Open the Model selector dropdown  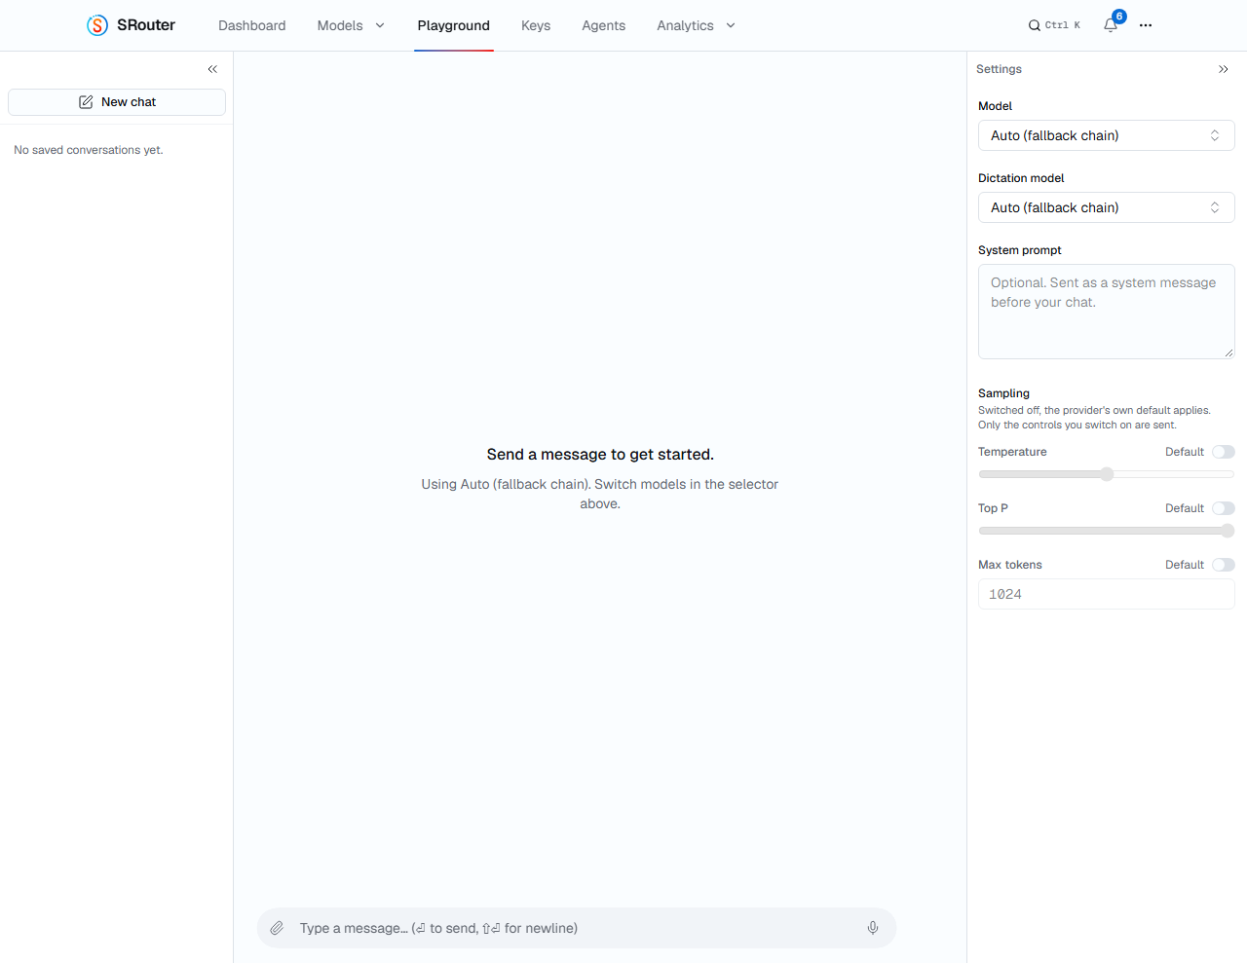(x=1107, y=135)
